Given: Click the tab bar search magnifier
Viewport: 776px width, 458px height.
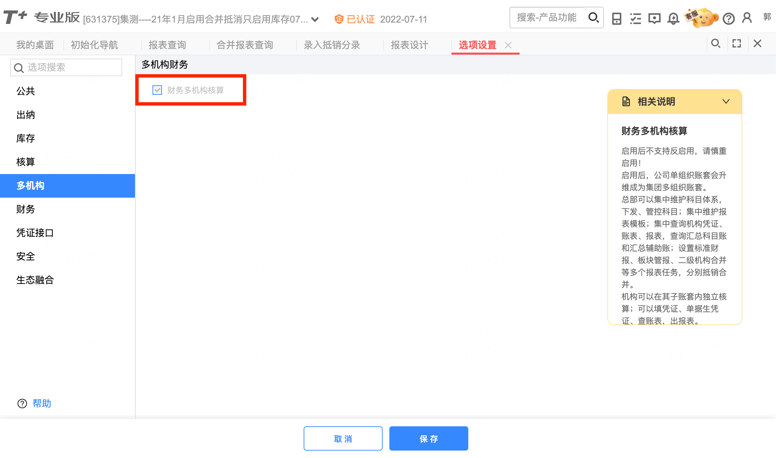Looking at the screenshot, I should click(x=716, y=44).
